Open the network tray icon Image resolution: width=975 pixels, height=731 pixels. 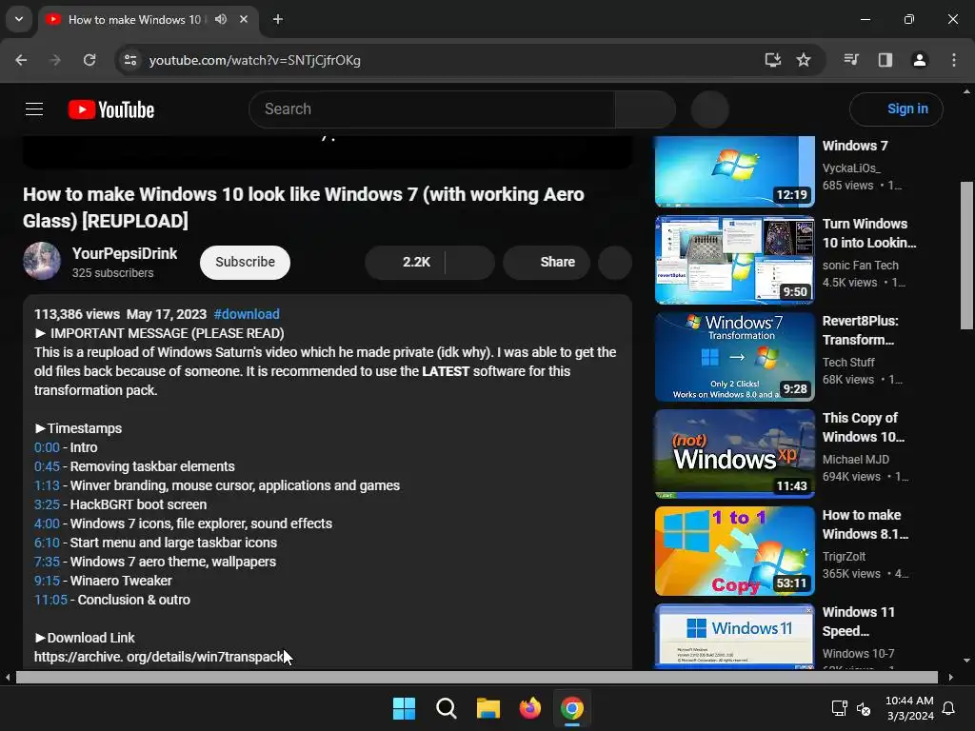pyautogui.click(x=840, y=708)
